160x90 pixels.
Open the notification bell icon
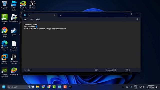[x=157, y=87]
